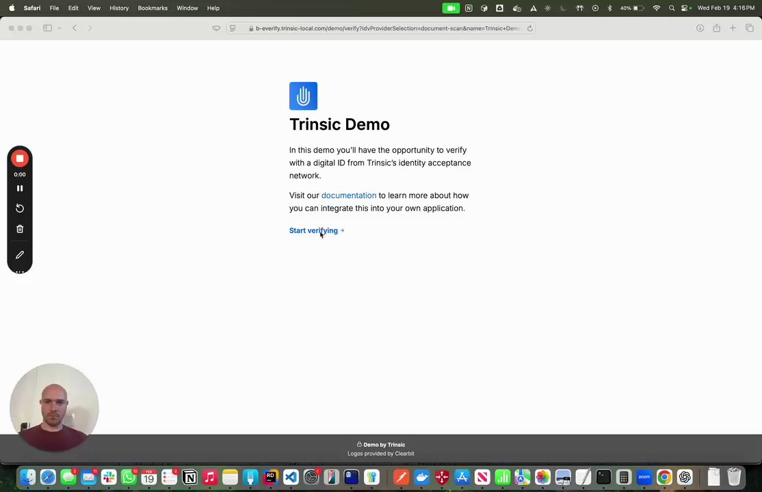Open the Window menu
The width and height of the screenshot is (762, 492).
tap(187, 8)
